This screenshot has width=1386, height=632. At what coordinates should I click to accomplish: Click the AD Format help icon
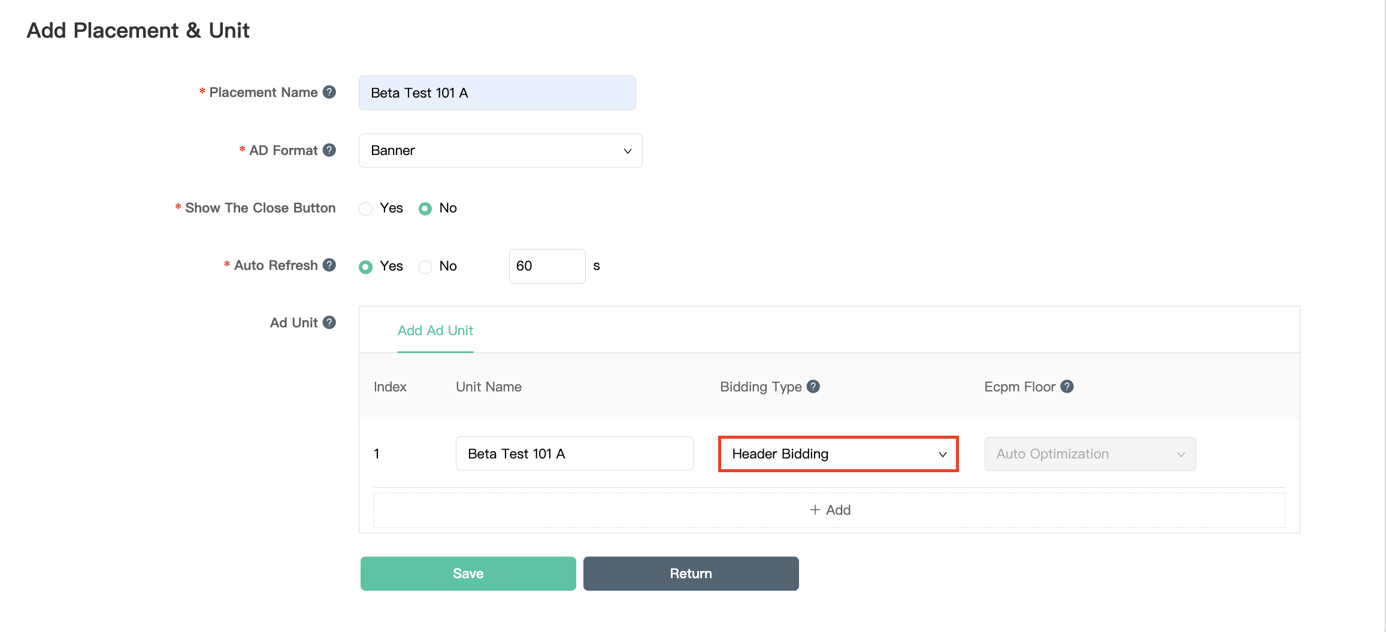(x=329, y=150)
